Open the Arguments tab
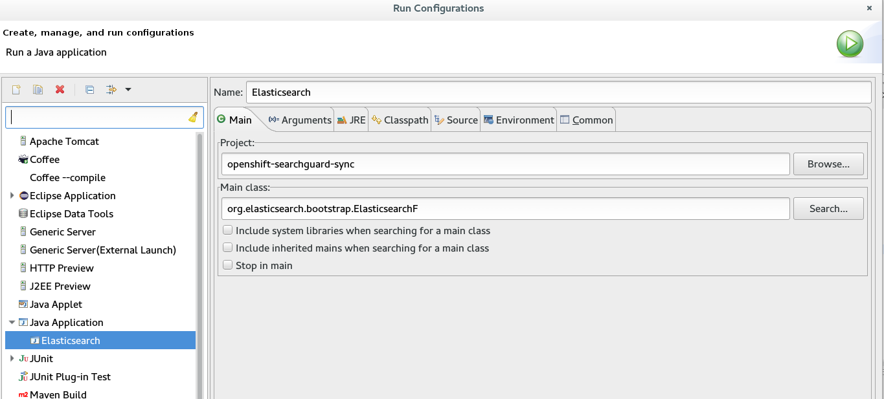The image size is (884, 399). 299,120
